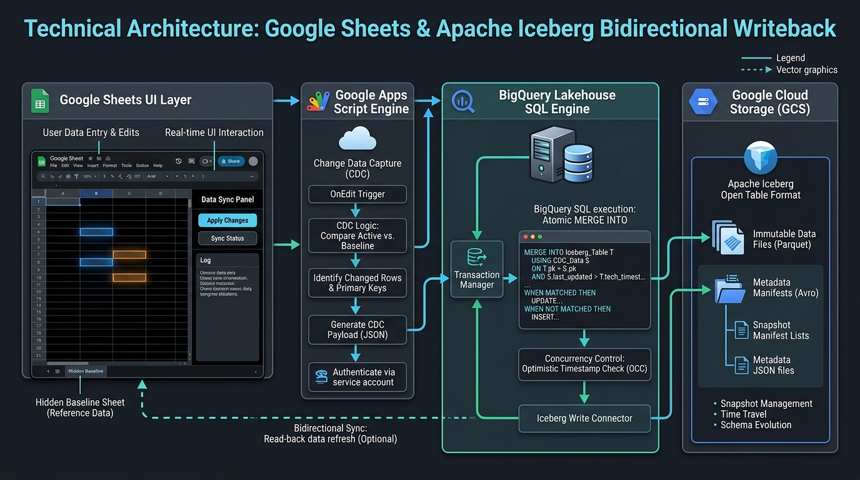The height and width of the screenshot is (480, 860).
Task: Format as currency with the $ button
Action: tap(104, 176)
